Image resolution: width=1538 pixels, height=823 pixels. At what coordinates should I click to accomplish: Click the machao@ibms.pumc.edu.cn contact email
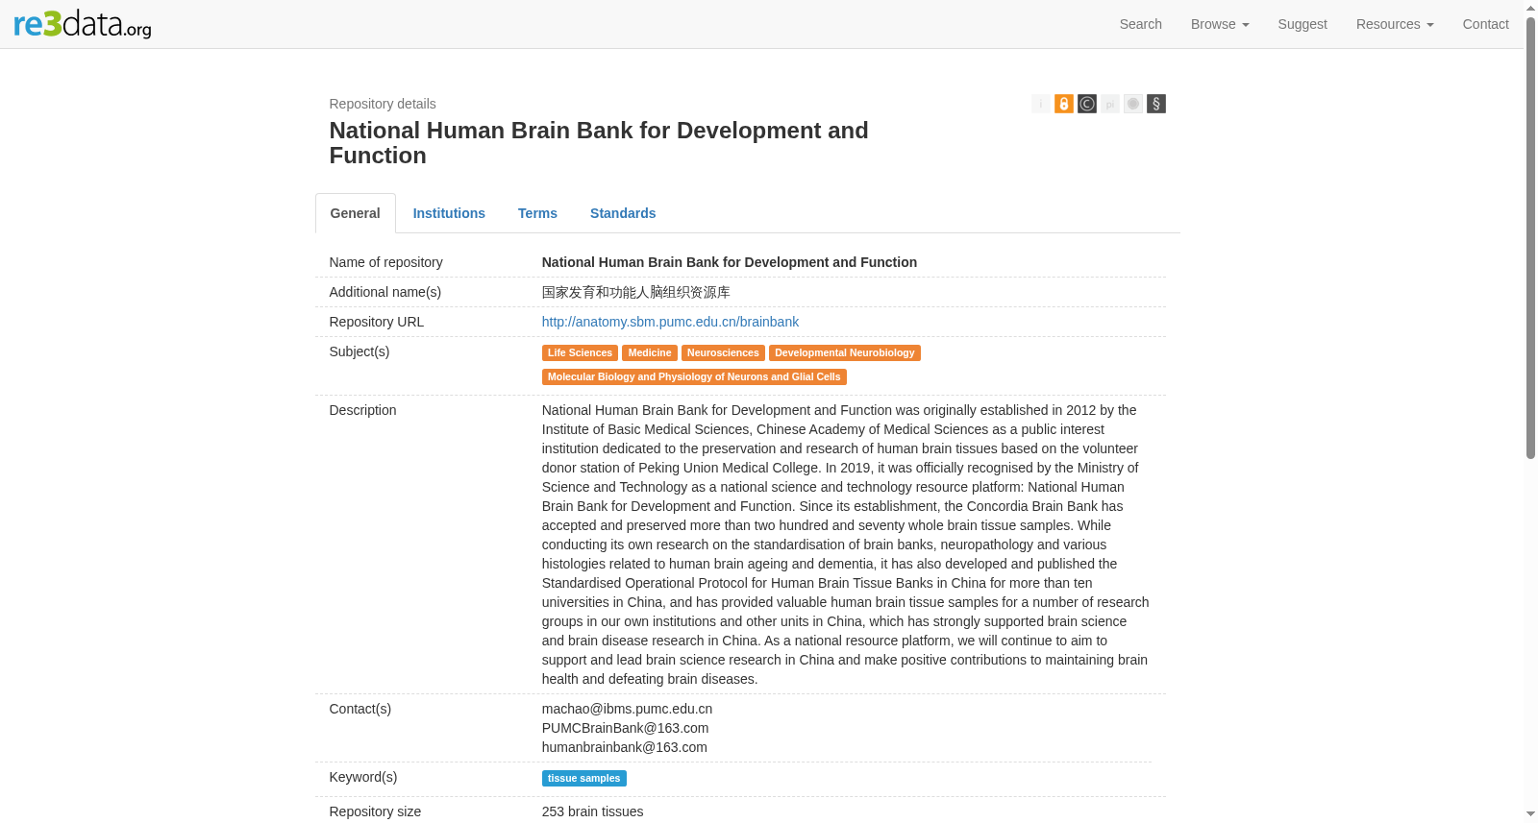coord(627,709)
